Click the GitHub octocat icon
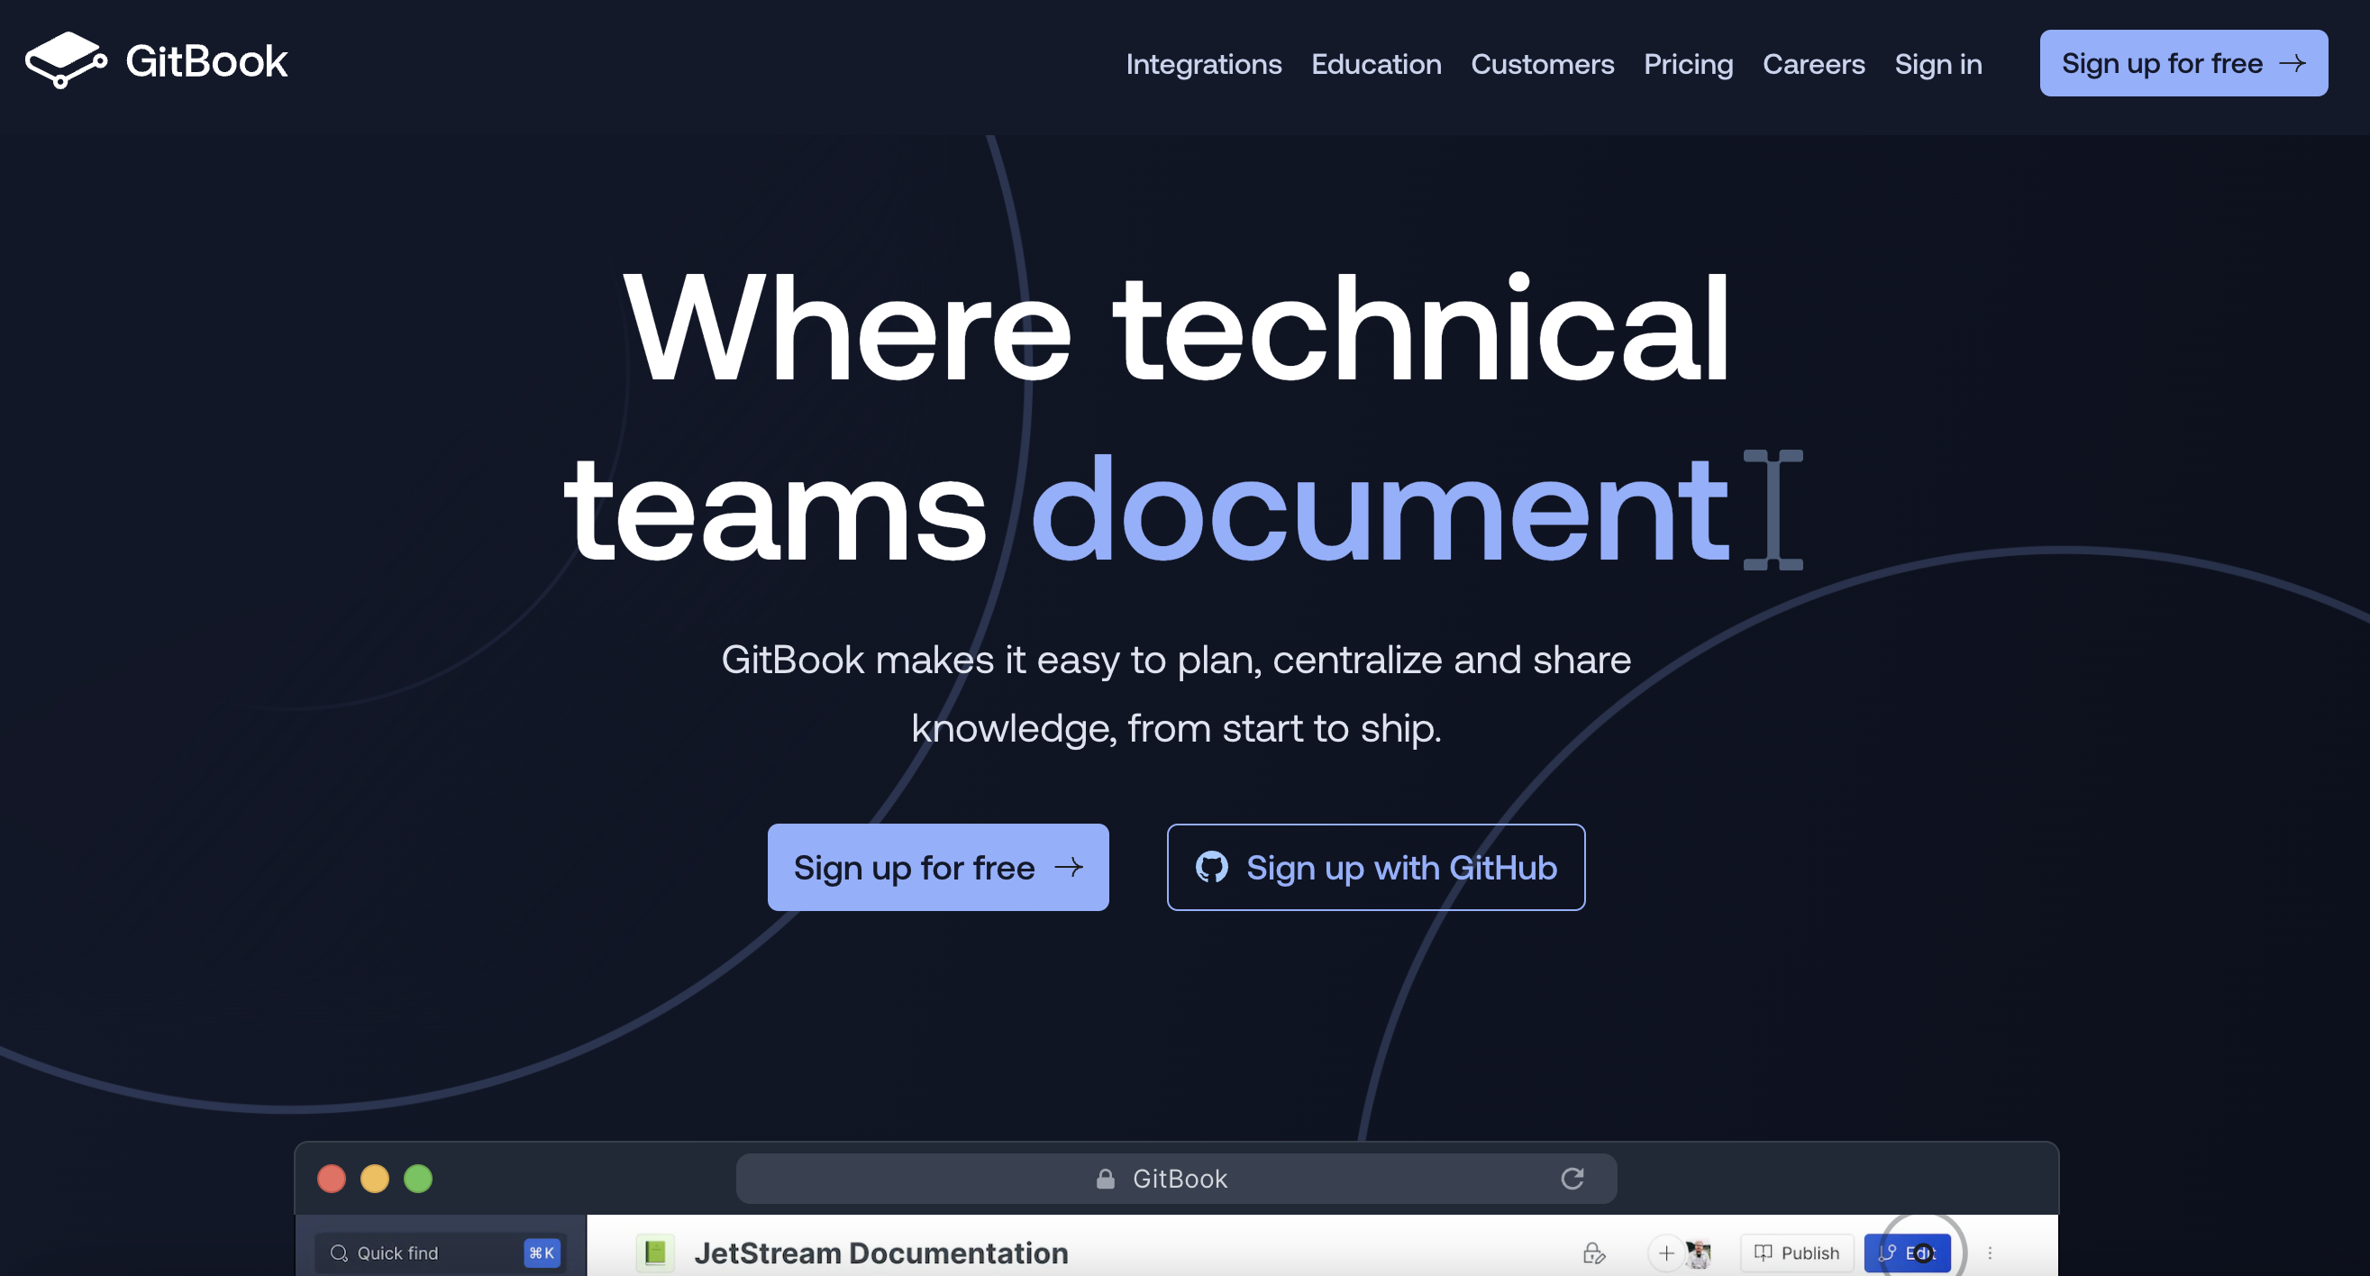Screen dimensions: 2370x1276 [1211, 868]
